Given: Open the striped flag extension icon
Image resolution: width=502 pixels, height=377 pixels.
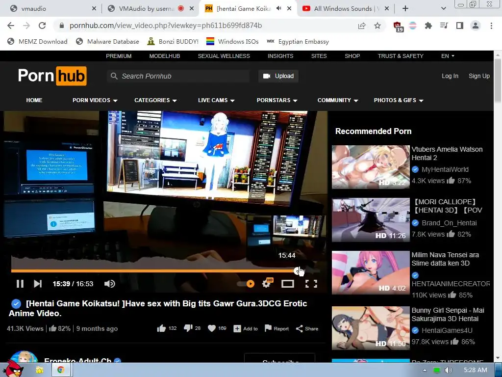Looking at the screenshot, I should [413, 26].
